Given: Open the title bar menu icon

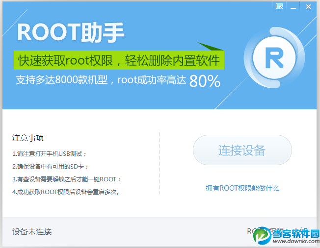Looking at the screenshot, I should pos(279,6).
